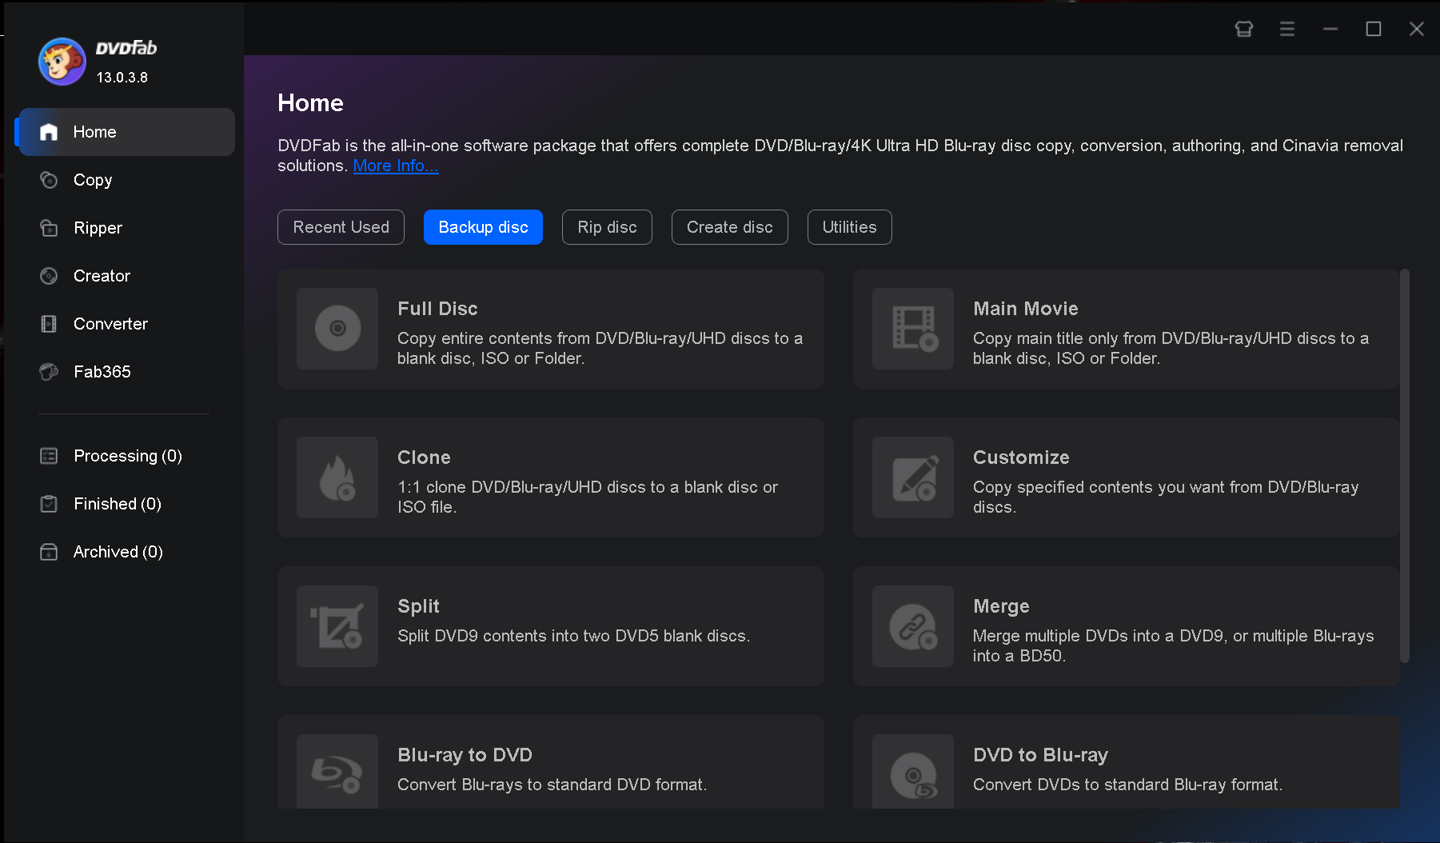Click the '1:1 clone DVD/Blu-ray/UHD discs' description
Image resolution: width=1440 pixels, height=843 pixels.
pyautogui.click(x=588, y=497)
